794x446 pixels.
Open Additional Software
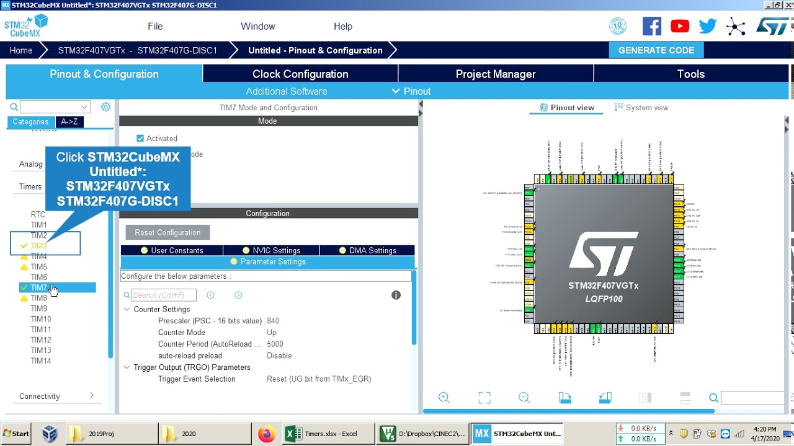(287, 91)
